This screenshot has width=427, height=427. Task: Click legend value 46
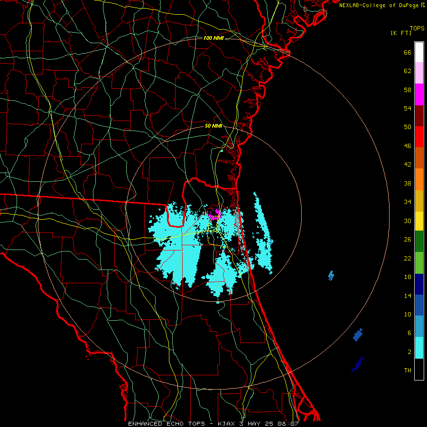(x=408, y=146)
